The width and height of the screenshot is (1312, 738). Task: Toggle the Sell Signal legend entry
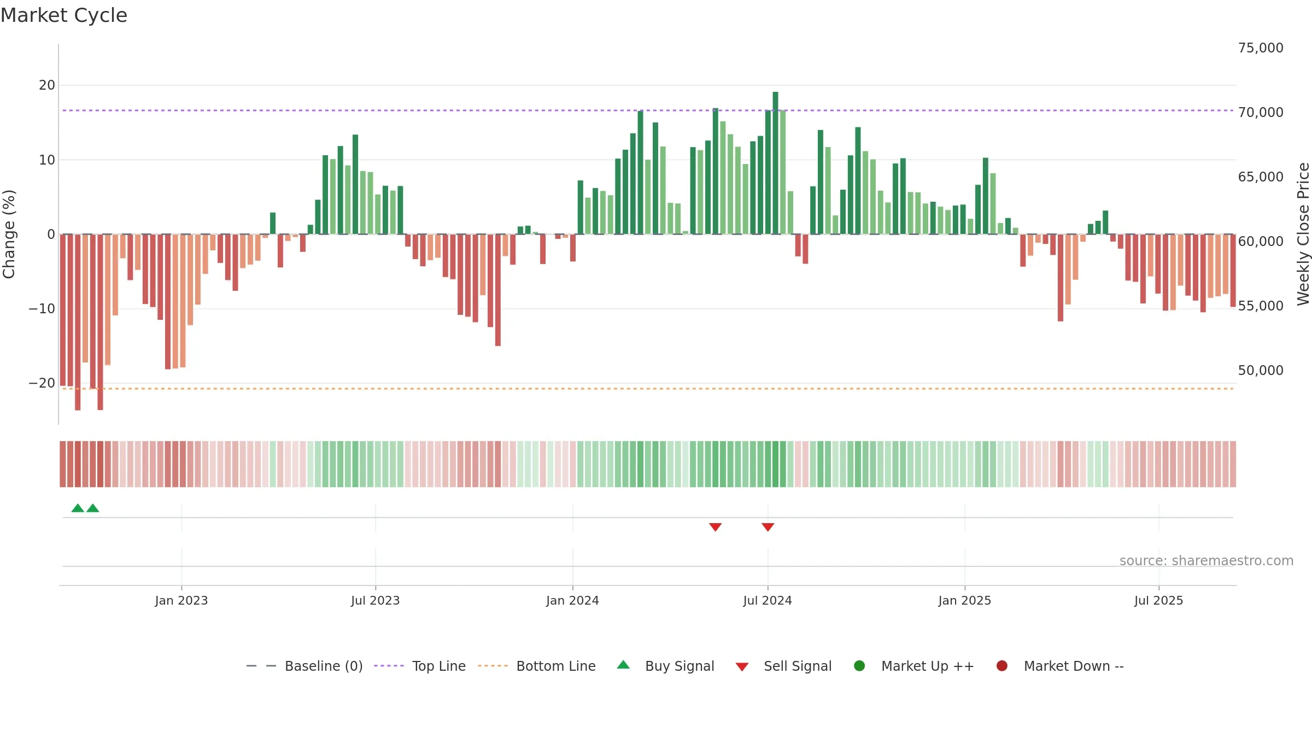(784, 666)
